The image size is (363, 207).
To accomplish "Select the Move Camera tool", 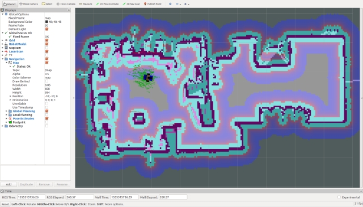I will 29,4.
